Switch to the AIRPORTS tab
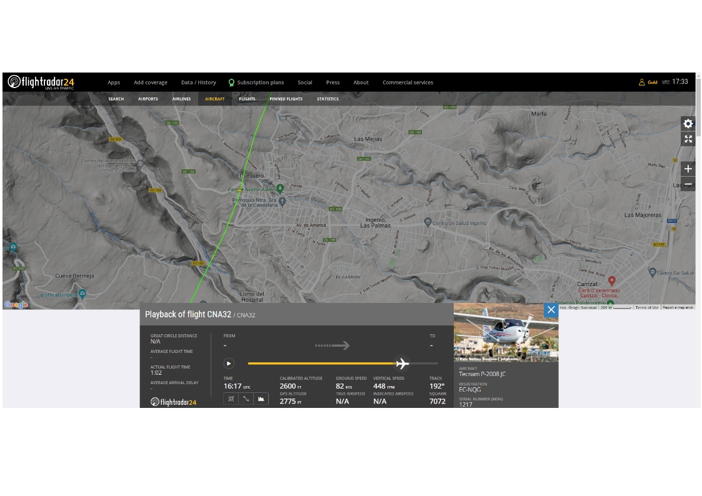 [x=148, y=99]
